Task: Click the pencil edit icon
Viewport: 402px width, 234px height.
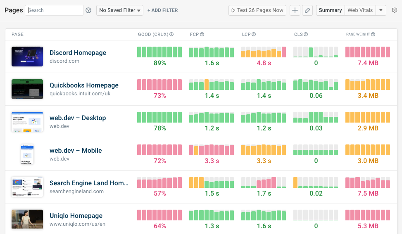Action: pyautogui.click(x=307, y=10)
